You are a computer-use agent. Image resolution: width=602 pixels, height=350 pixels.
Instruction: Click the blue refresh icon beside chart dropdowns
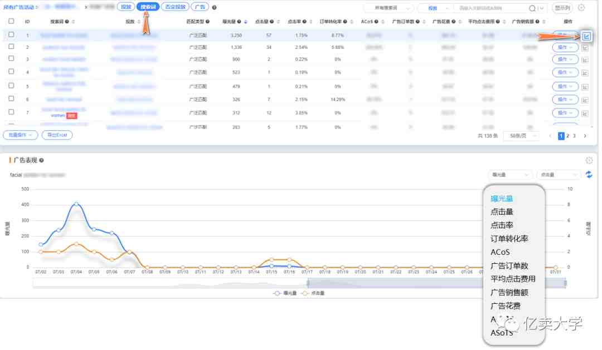(x=589, y=175)
